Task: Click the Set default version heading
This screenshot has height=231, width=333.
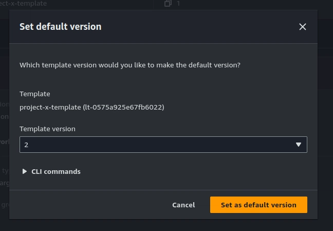Action: click(61, 27)
